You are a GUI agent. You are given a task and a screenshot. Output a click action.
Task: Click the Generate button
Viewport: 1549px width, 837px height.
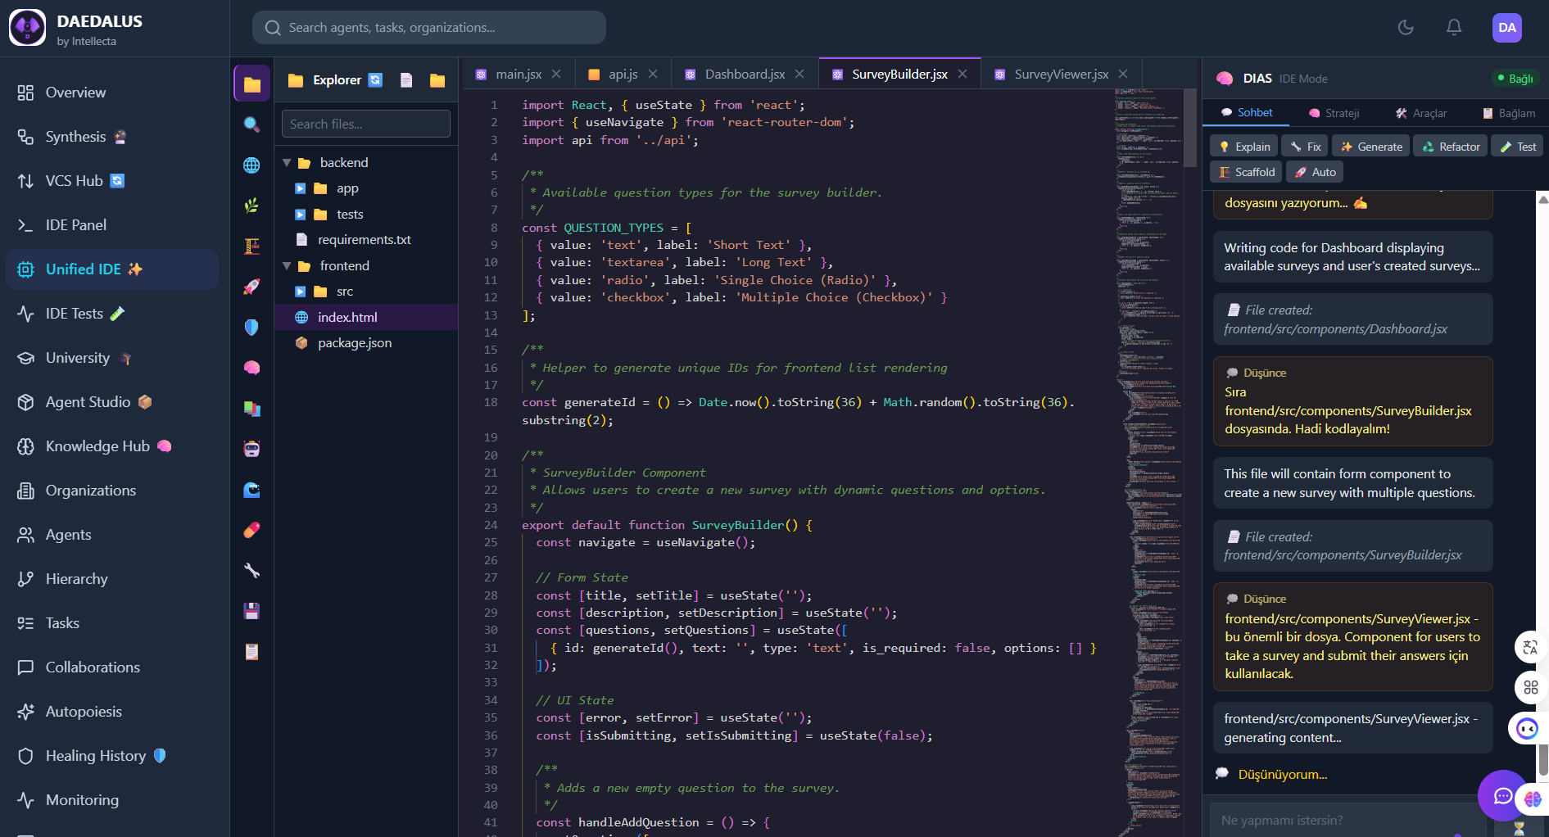[1371, 147]
